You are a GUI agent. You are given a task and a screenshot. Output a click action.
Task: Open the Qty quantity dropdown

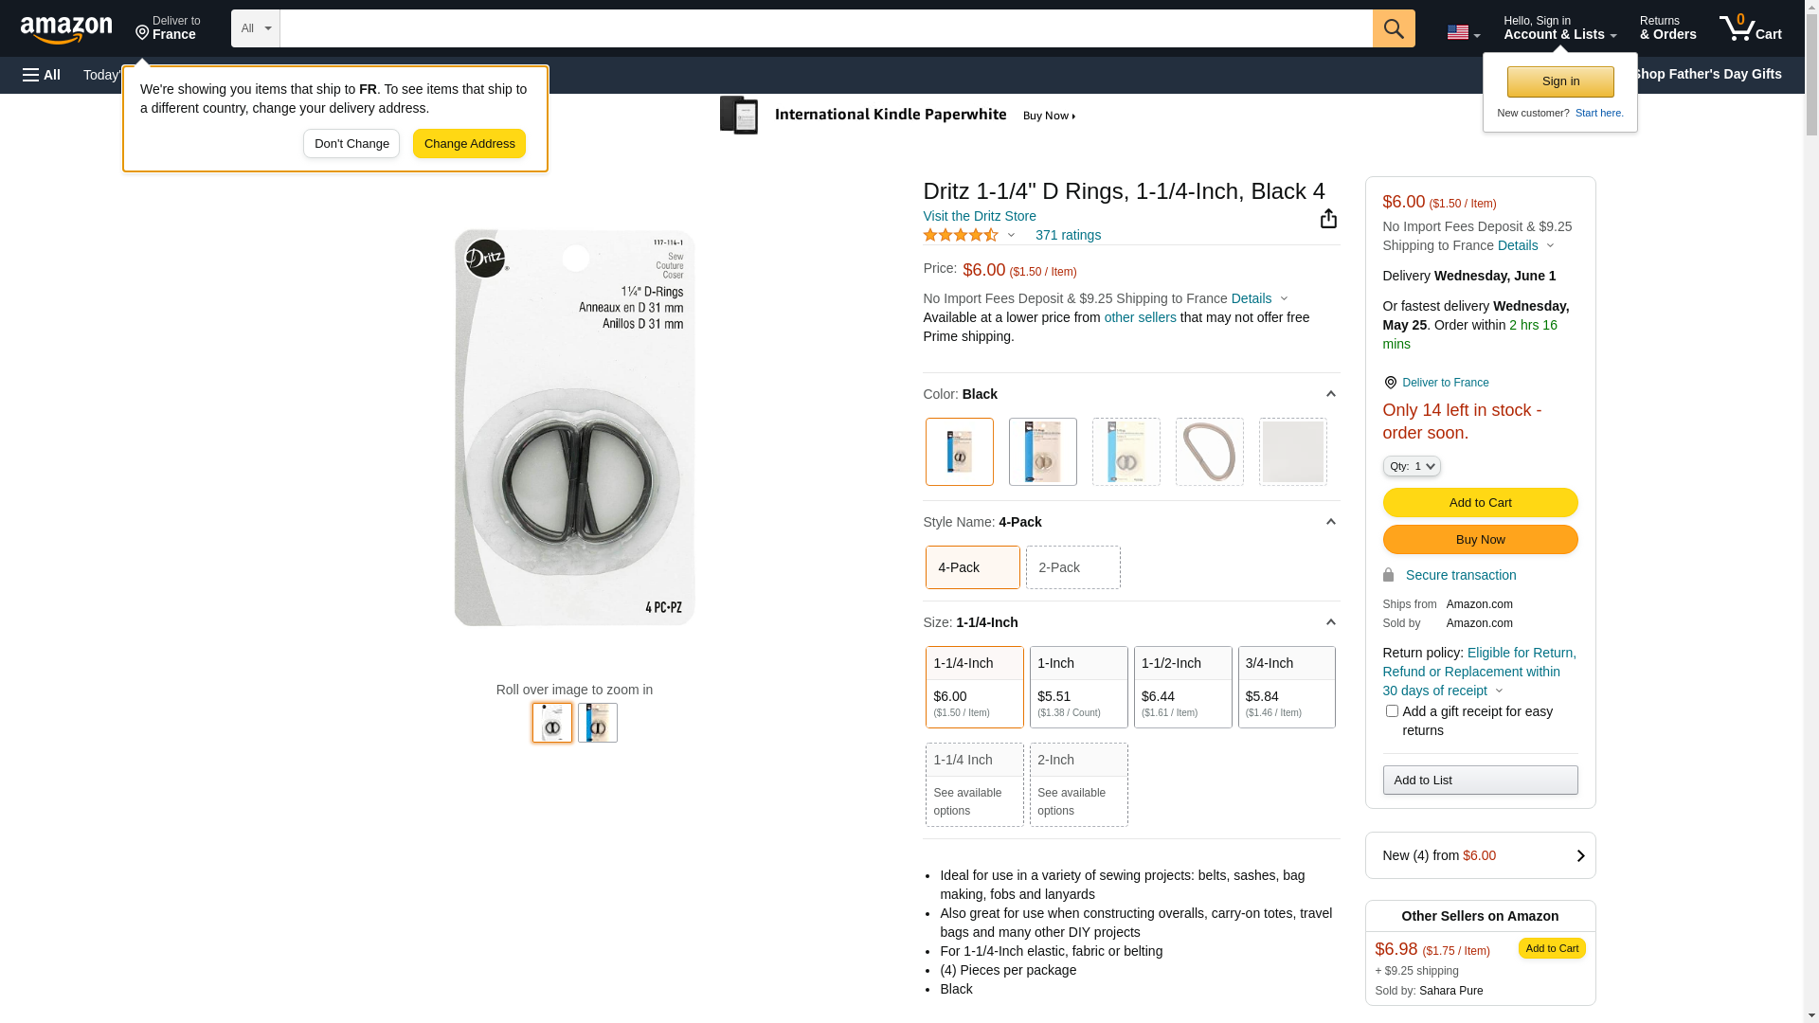coord(1411,466)
